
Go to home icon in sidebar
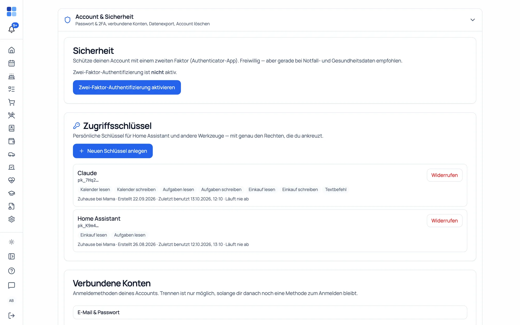coord(11,50)
